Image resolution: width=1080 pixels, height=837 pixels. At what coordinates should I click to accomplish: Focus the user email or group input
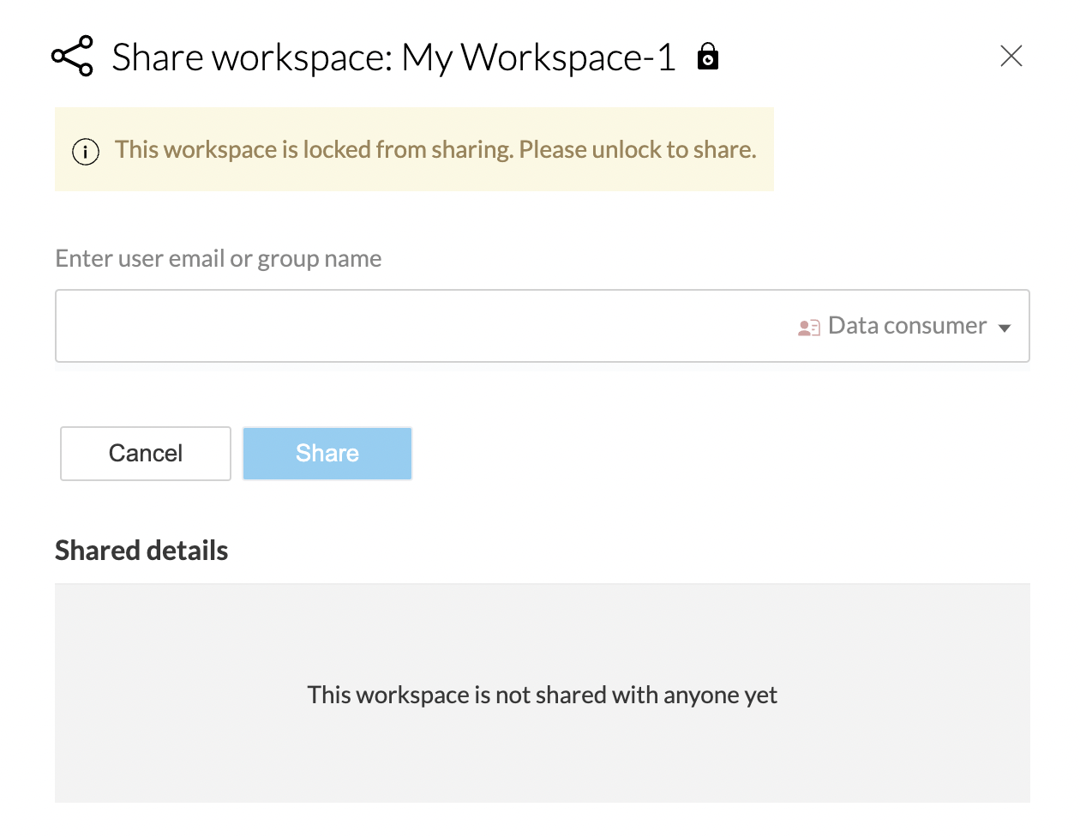pos(420,326)
